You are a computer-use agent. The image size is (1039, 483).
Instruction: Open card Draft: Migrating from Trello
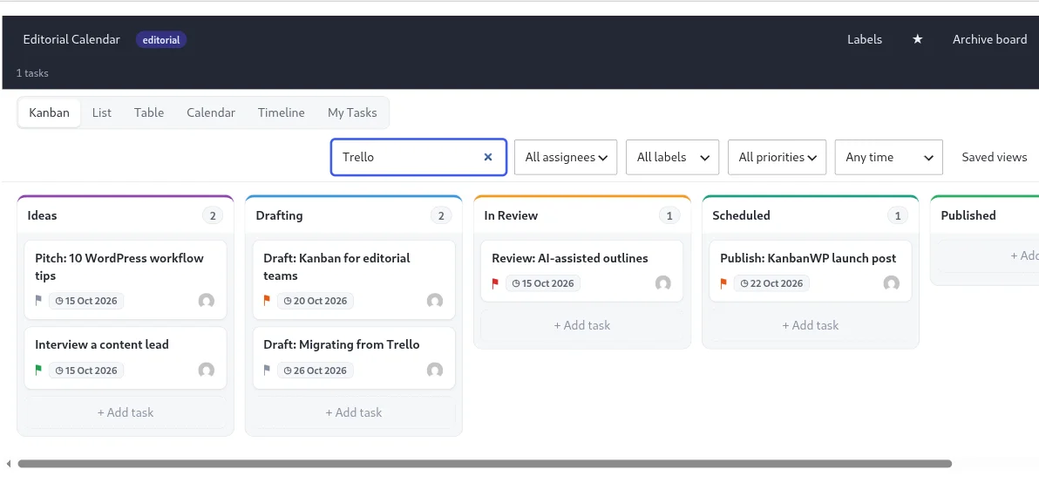coord(354,357)
